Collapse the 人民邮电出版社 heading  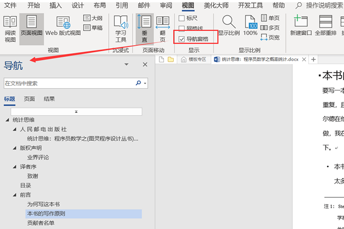coord(15,129)
